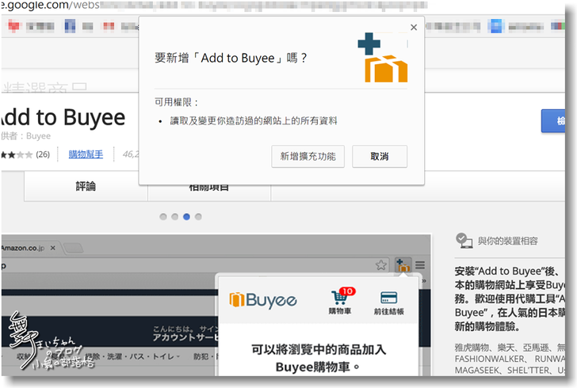This screenshot has width=577, height=388.
Task: Select the first carousel dot
Action: pyautogui.click(x=163, y=216)
